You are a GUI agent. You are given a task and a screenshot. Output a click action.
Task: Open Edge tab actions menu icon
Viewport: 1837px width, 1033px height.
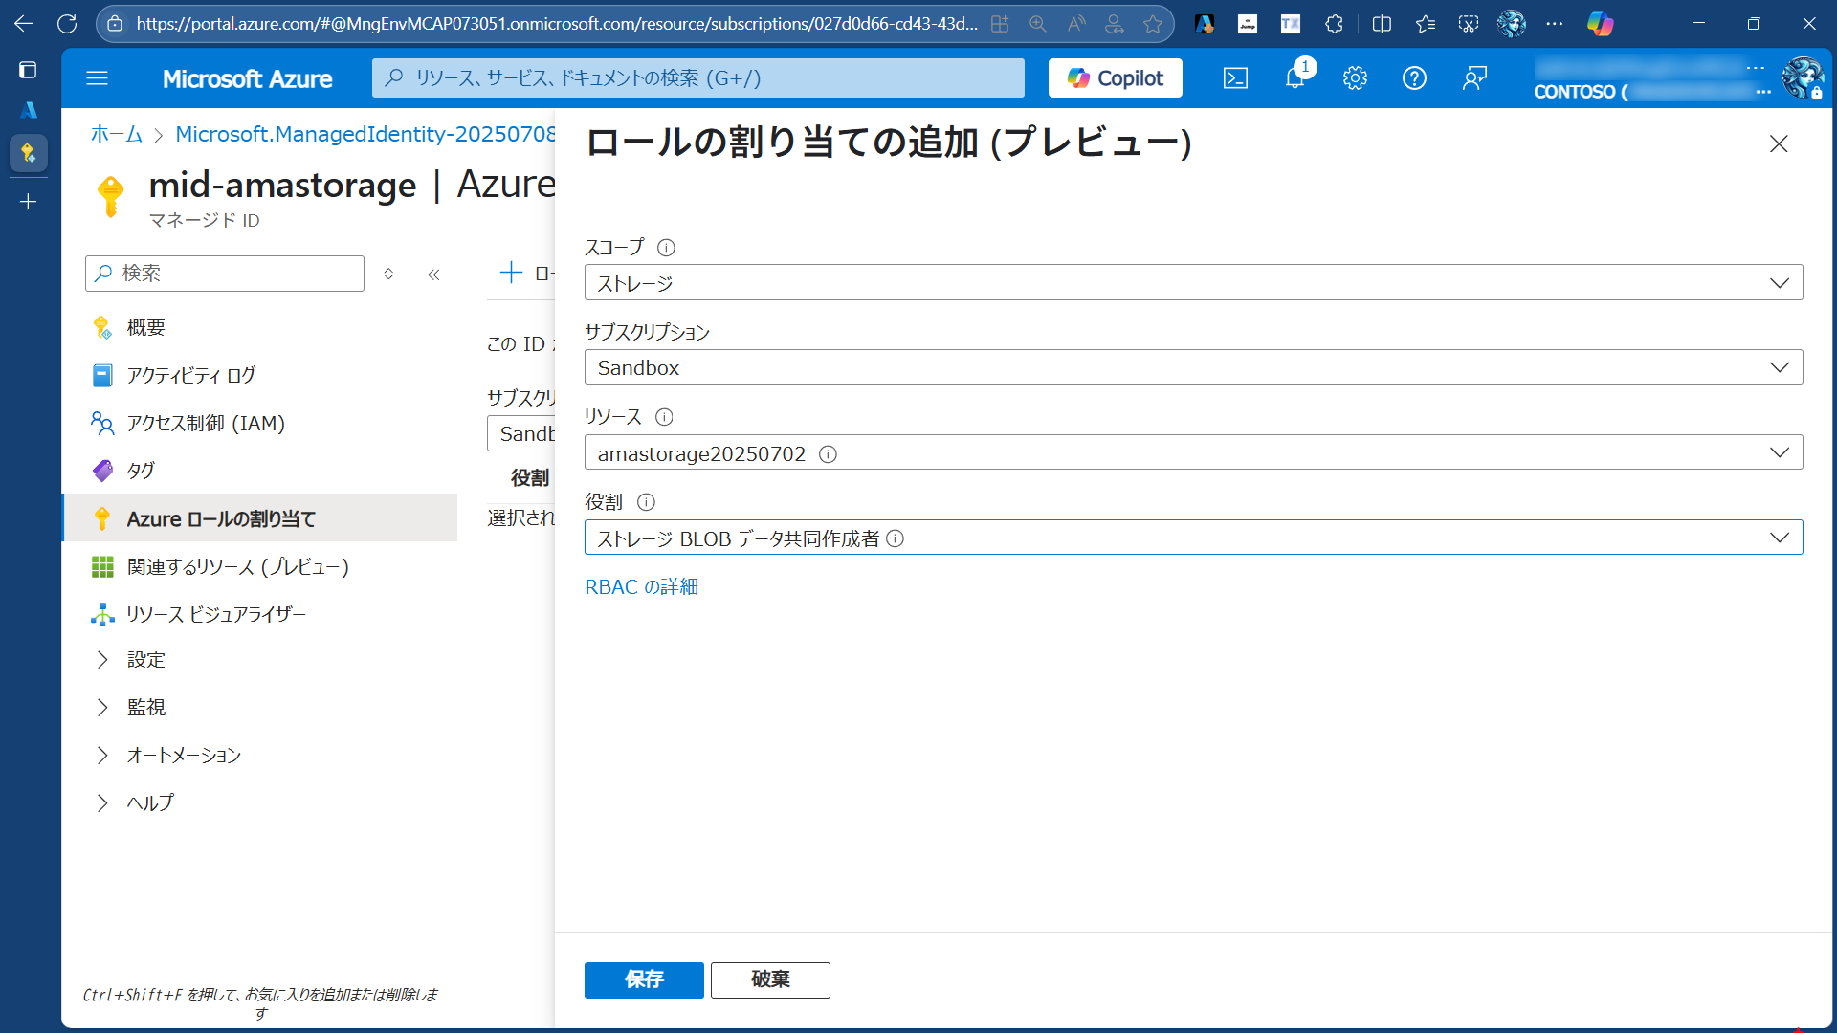click(28, 70)
